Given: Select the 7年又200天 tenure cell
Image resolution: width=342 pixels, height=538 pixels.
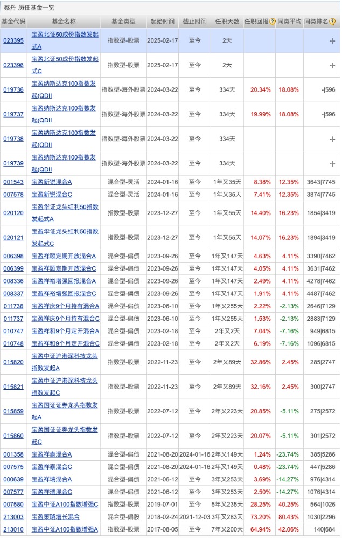Looking at the screenshot, I should pos(227,529).
